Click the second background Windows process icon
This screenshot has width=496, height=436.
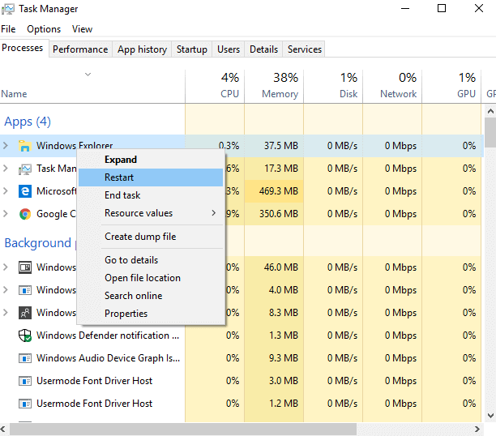tap(25, 290)
